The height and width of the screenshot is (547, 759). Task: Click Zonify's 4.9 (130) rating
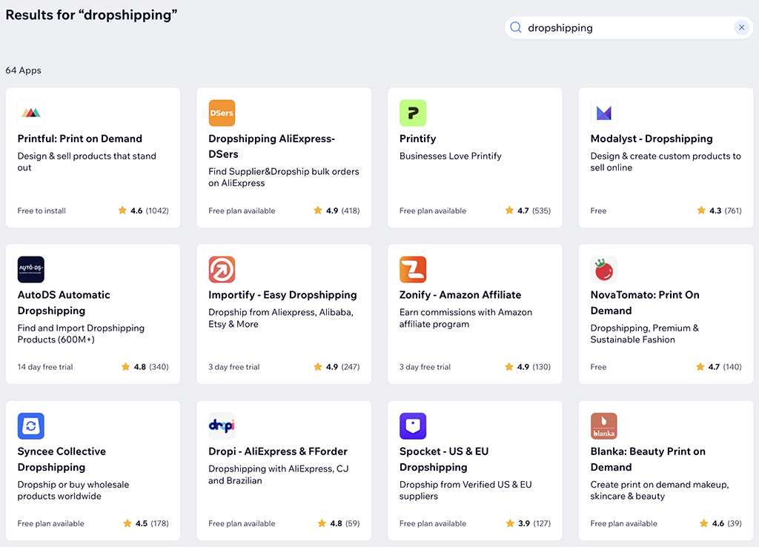click(528, 367)
